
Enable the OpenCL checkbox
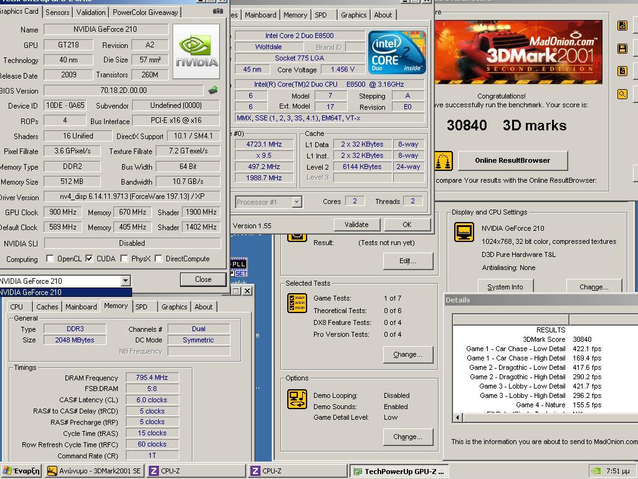click(x=50, y=259)
